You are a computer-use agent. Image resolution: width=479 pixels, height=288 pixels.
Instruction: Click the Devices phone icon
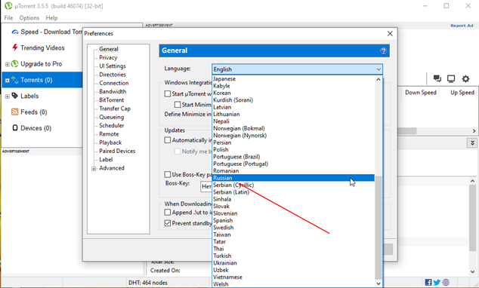pos(14,127)
